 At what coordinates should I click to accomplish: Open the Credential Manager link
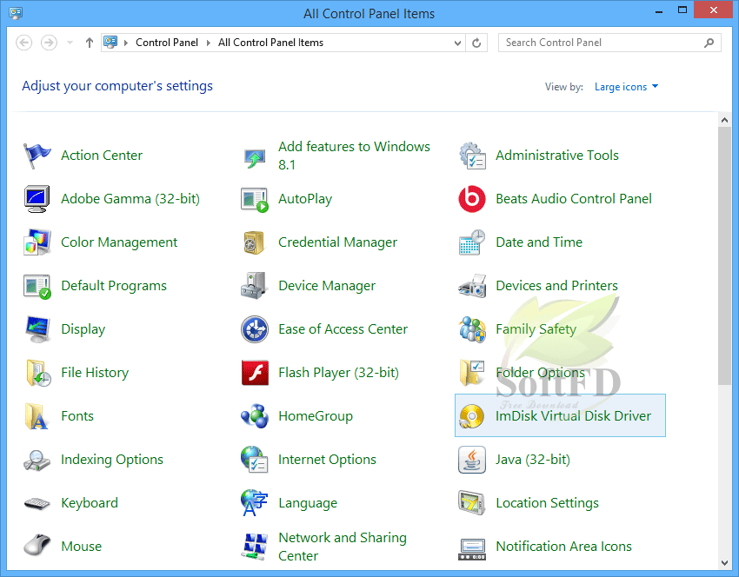pyautogui.click(x=337, y=242)
